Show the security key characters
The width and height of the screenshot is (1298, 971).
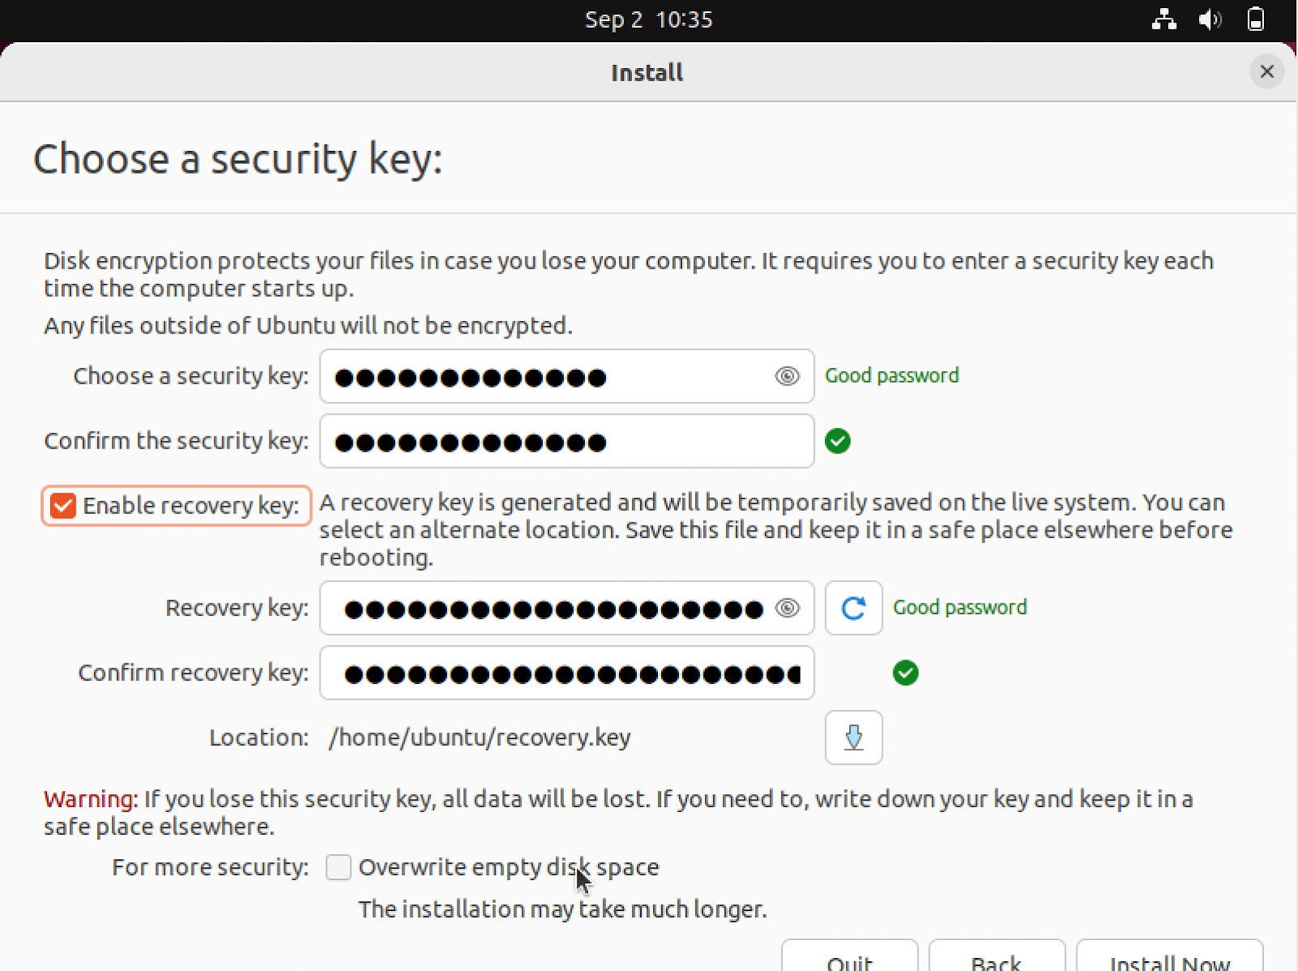point(786,376)
